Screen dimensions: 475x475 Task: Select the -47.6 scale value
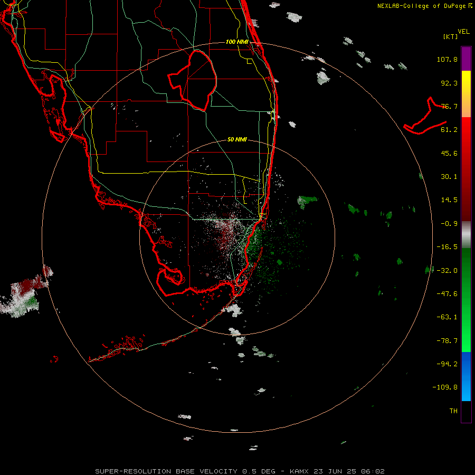(x=447, y=294)
